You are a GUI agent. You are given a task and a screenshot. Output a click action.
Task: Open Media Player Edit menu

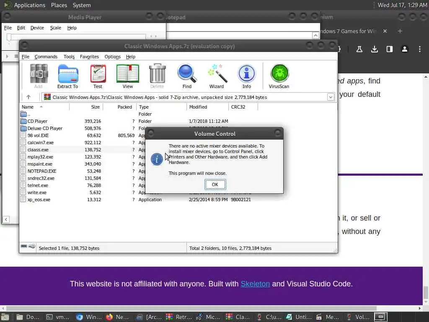tap(21, 28)
